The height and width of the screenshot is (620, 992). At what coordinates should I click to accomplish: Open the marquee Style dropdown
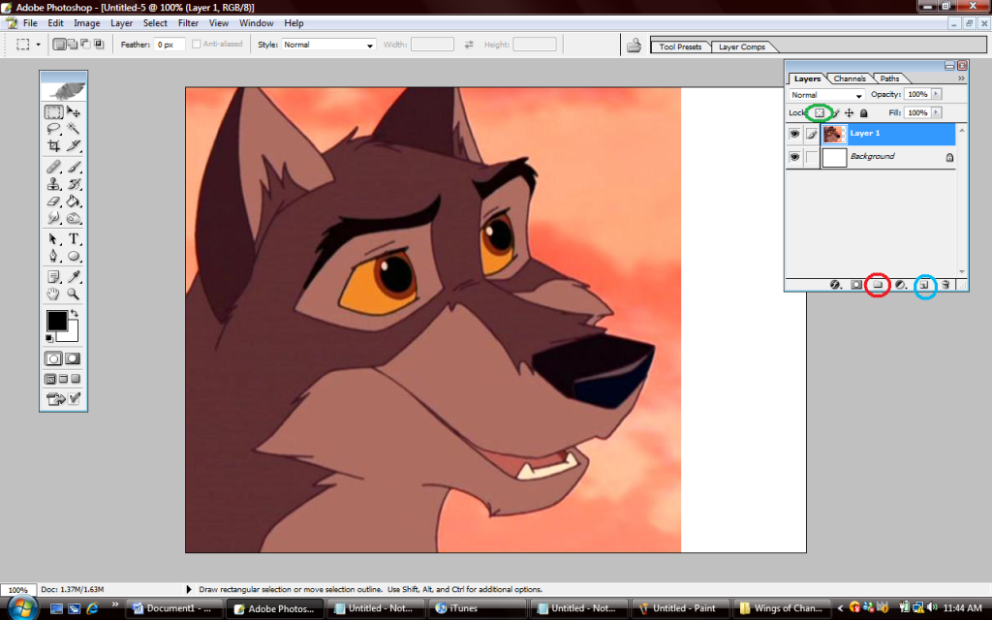pyautogui.click(x=328, y=45)
